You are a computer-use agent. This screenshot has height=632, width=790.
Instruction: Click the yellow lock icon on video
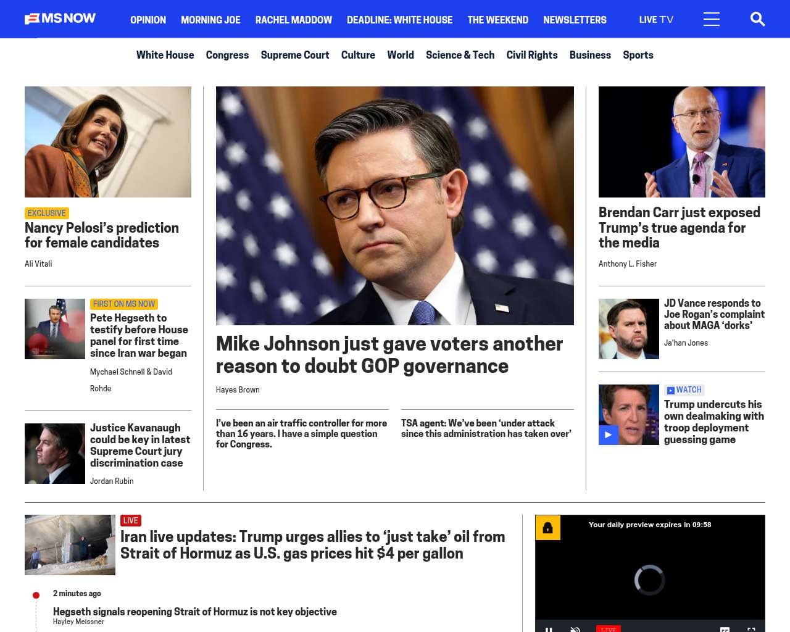[547, 528]
